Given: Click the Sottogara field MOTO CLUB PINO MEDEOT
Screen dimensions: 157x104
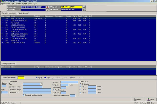Looking at the screenshot, I should coord(33,7).
